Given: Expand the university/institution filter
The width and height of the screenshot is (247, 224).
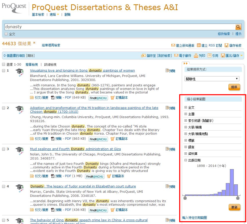Looking at the screenshot, I should tap(186, 127).
